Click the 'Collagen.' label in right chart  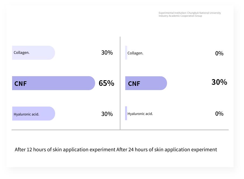coord(135,53)
